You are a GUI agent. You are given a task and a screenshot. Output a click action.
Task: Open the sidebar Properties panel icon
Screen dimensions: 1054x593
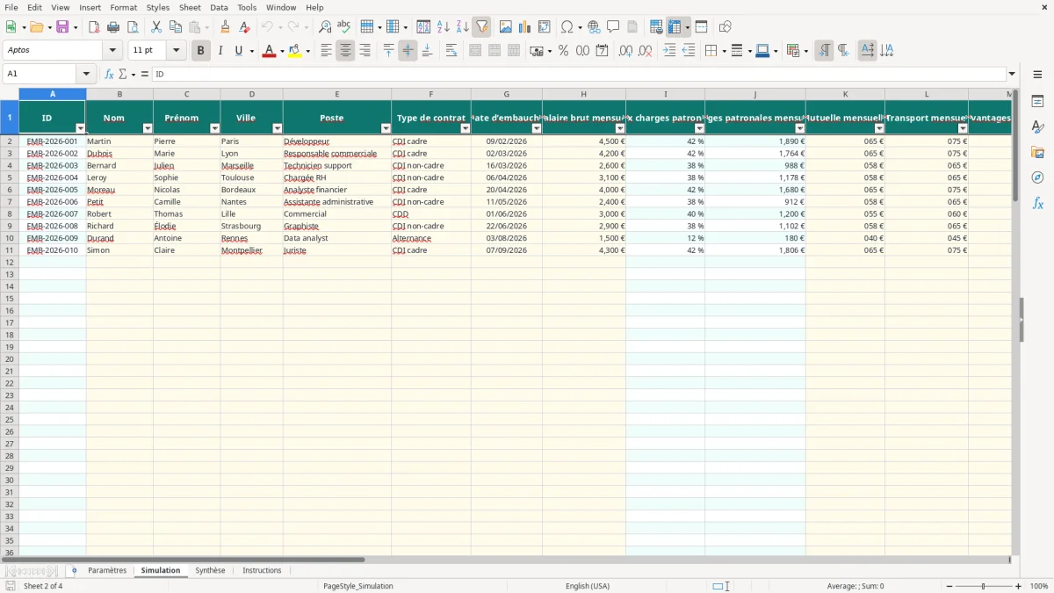1037,102
